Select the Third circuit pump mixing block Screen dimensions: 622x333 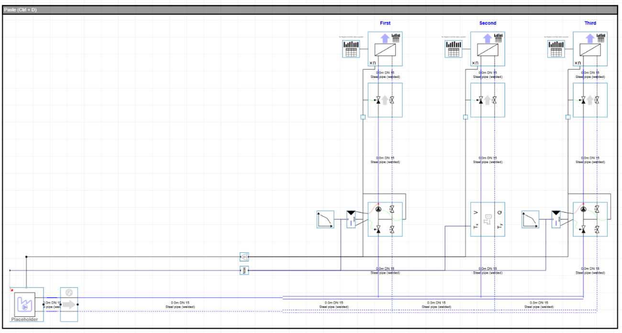[589, 219]
